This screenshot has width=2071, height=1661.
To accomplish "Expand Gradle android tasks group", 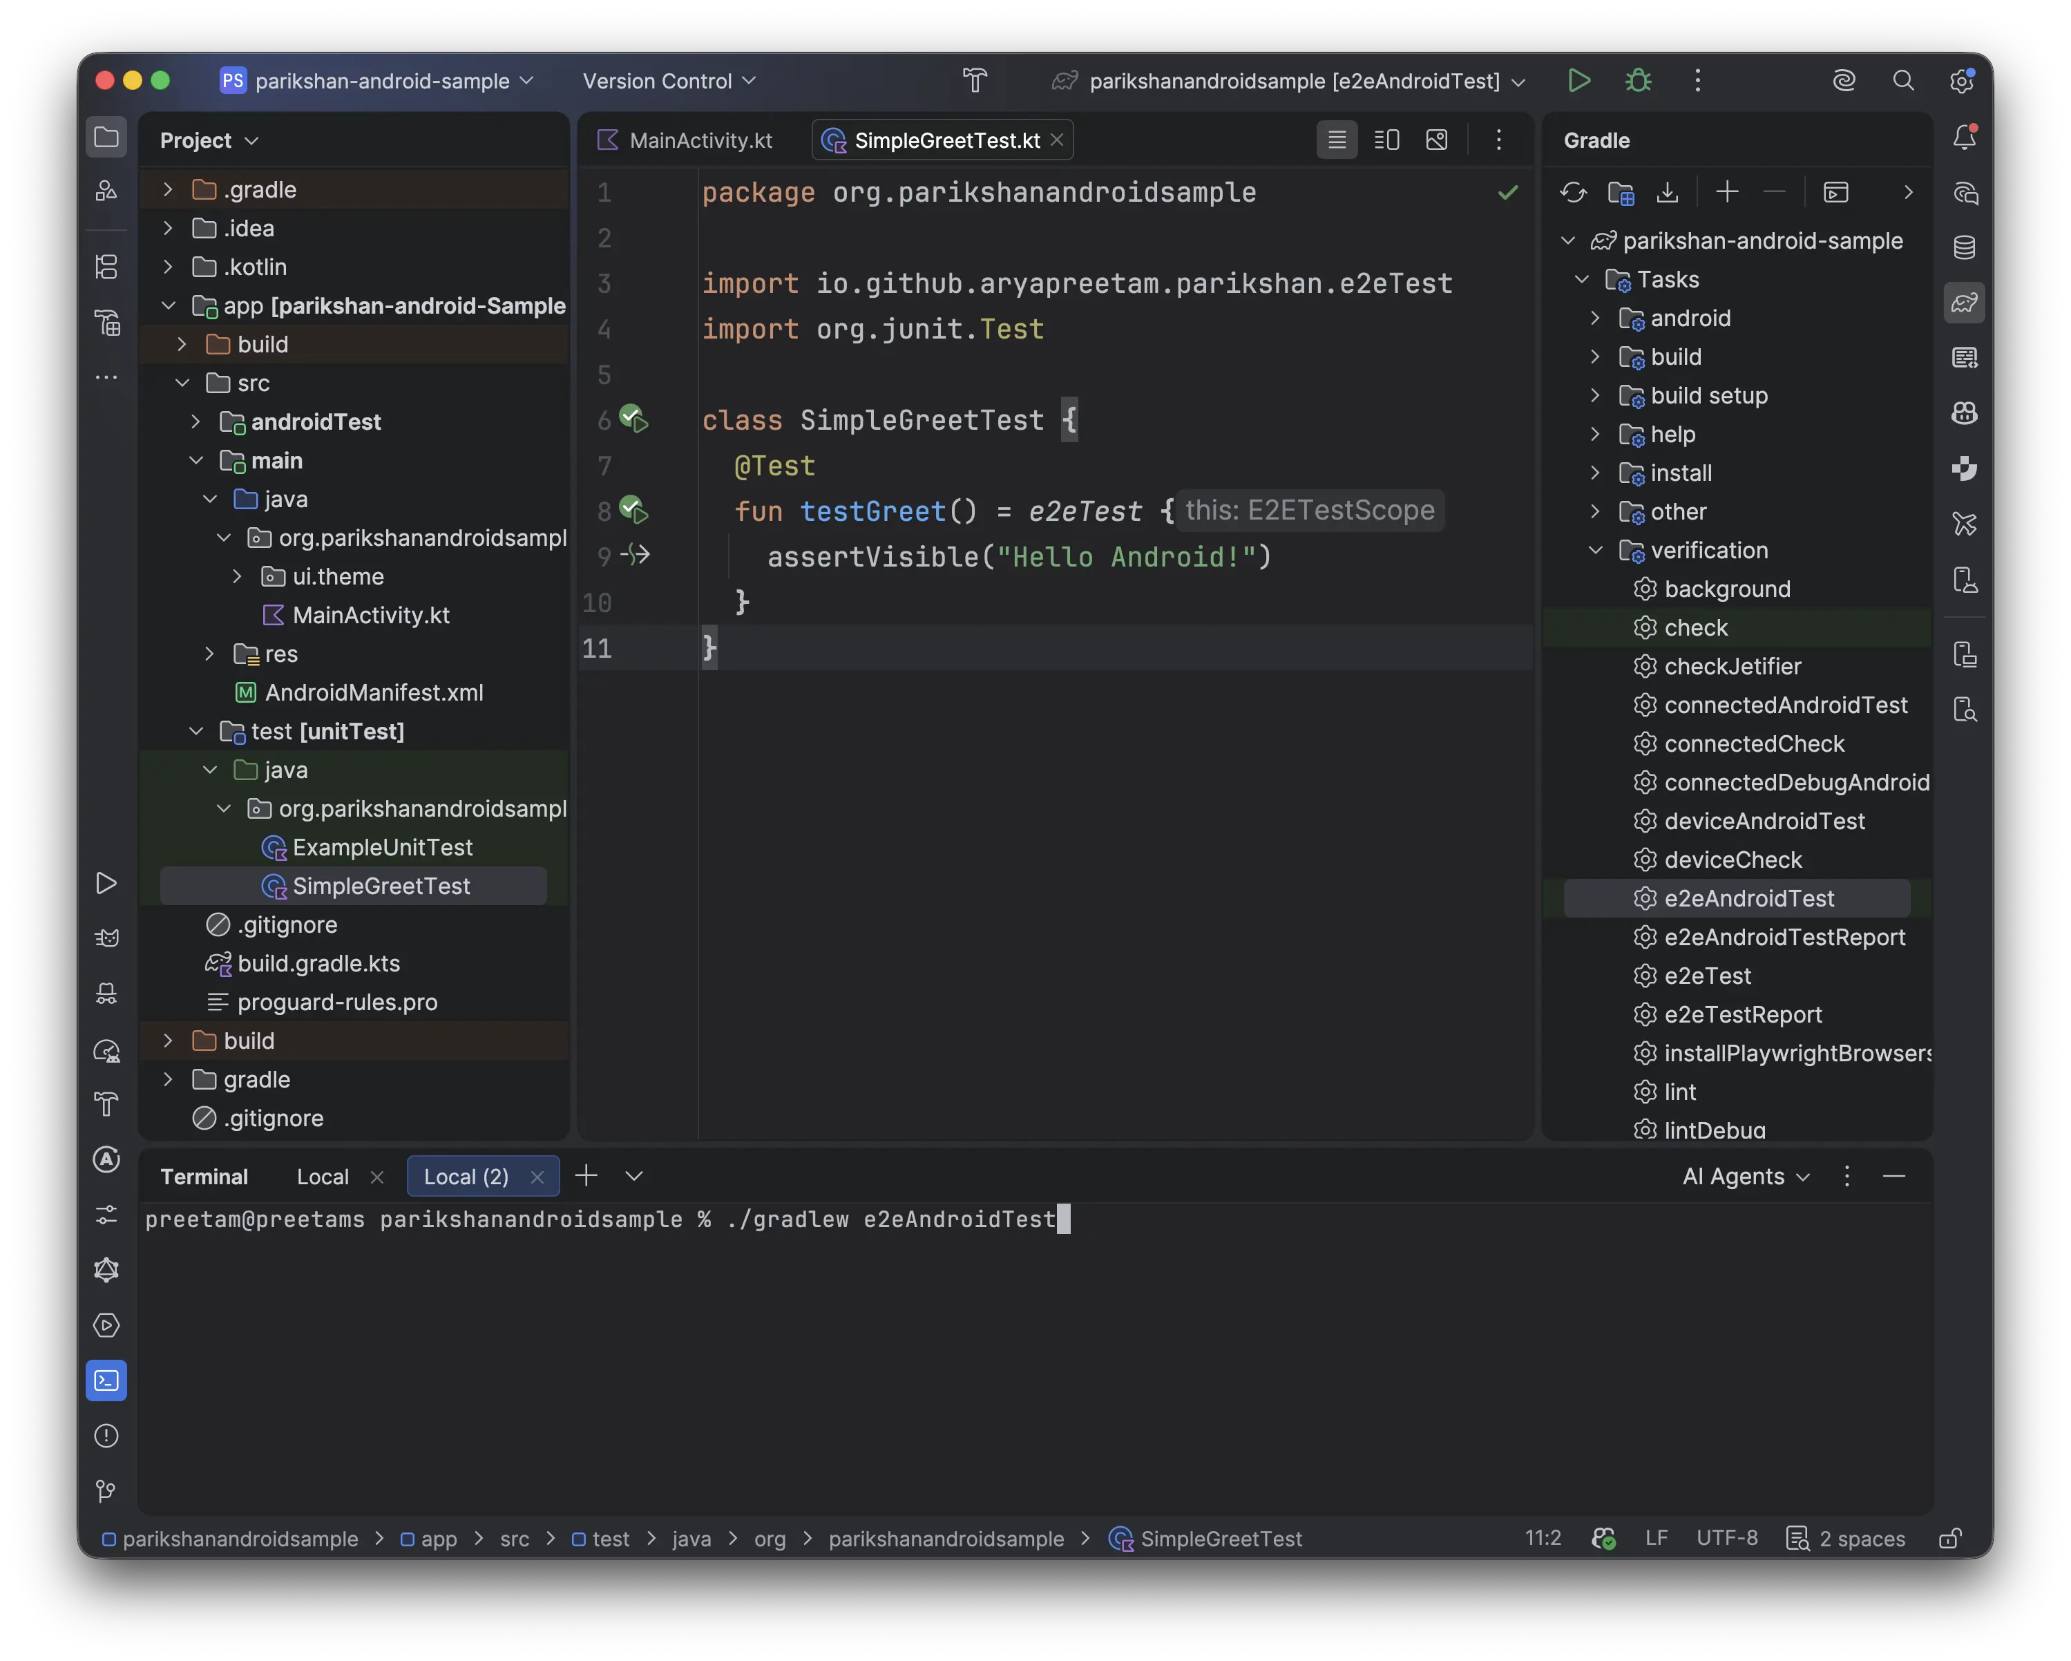I will click(1596, 318).
